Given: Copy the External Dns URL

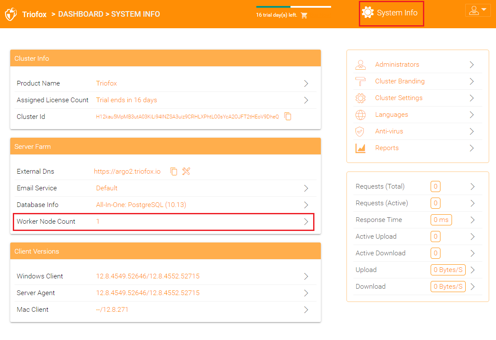Looking at the screenshot, I should coord(173,171).
